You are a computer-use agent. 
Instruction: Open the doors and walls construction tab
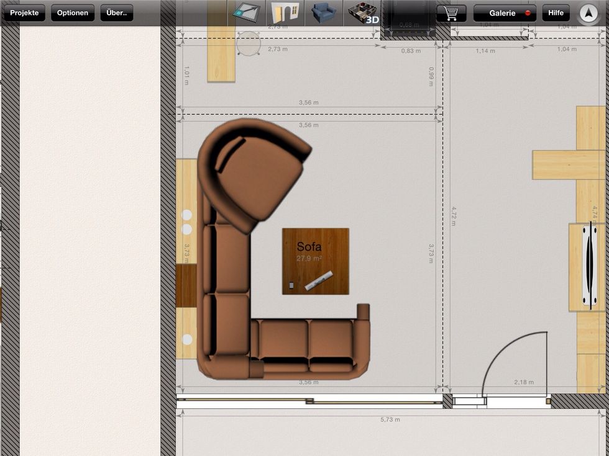285,12
